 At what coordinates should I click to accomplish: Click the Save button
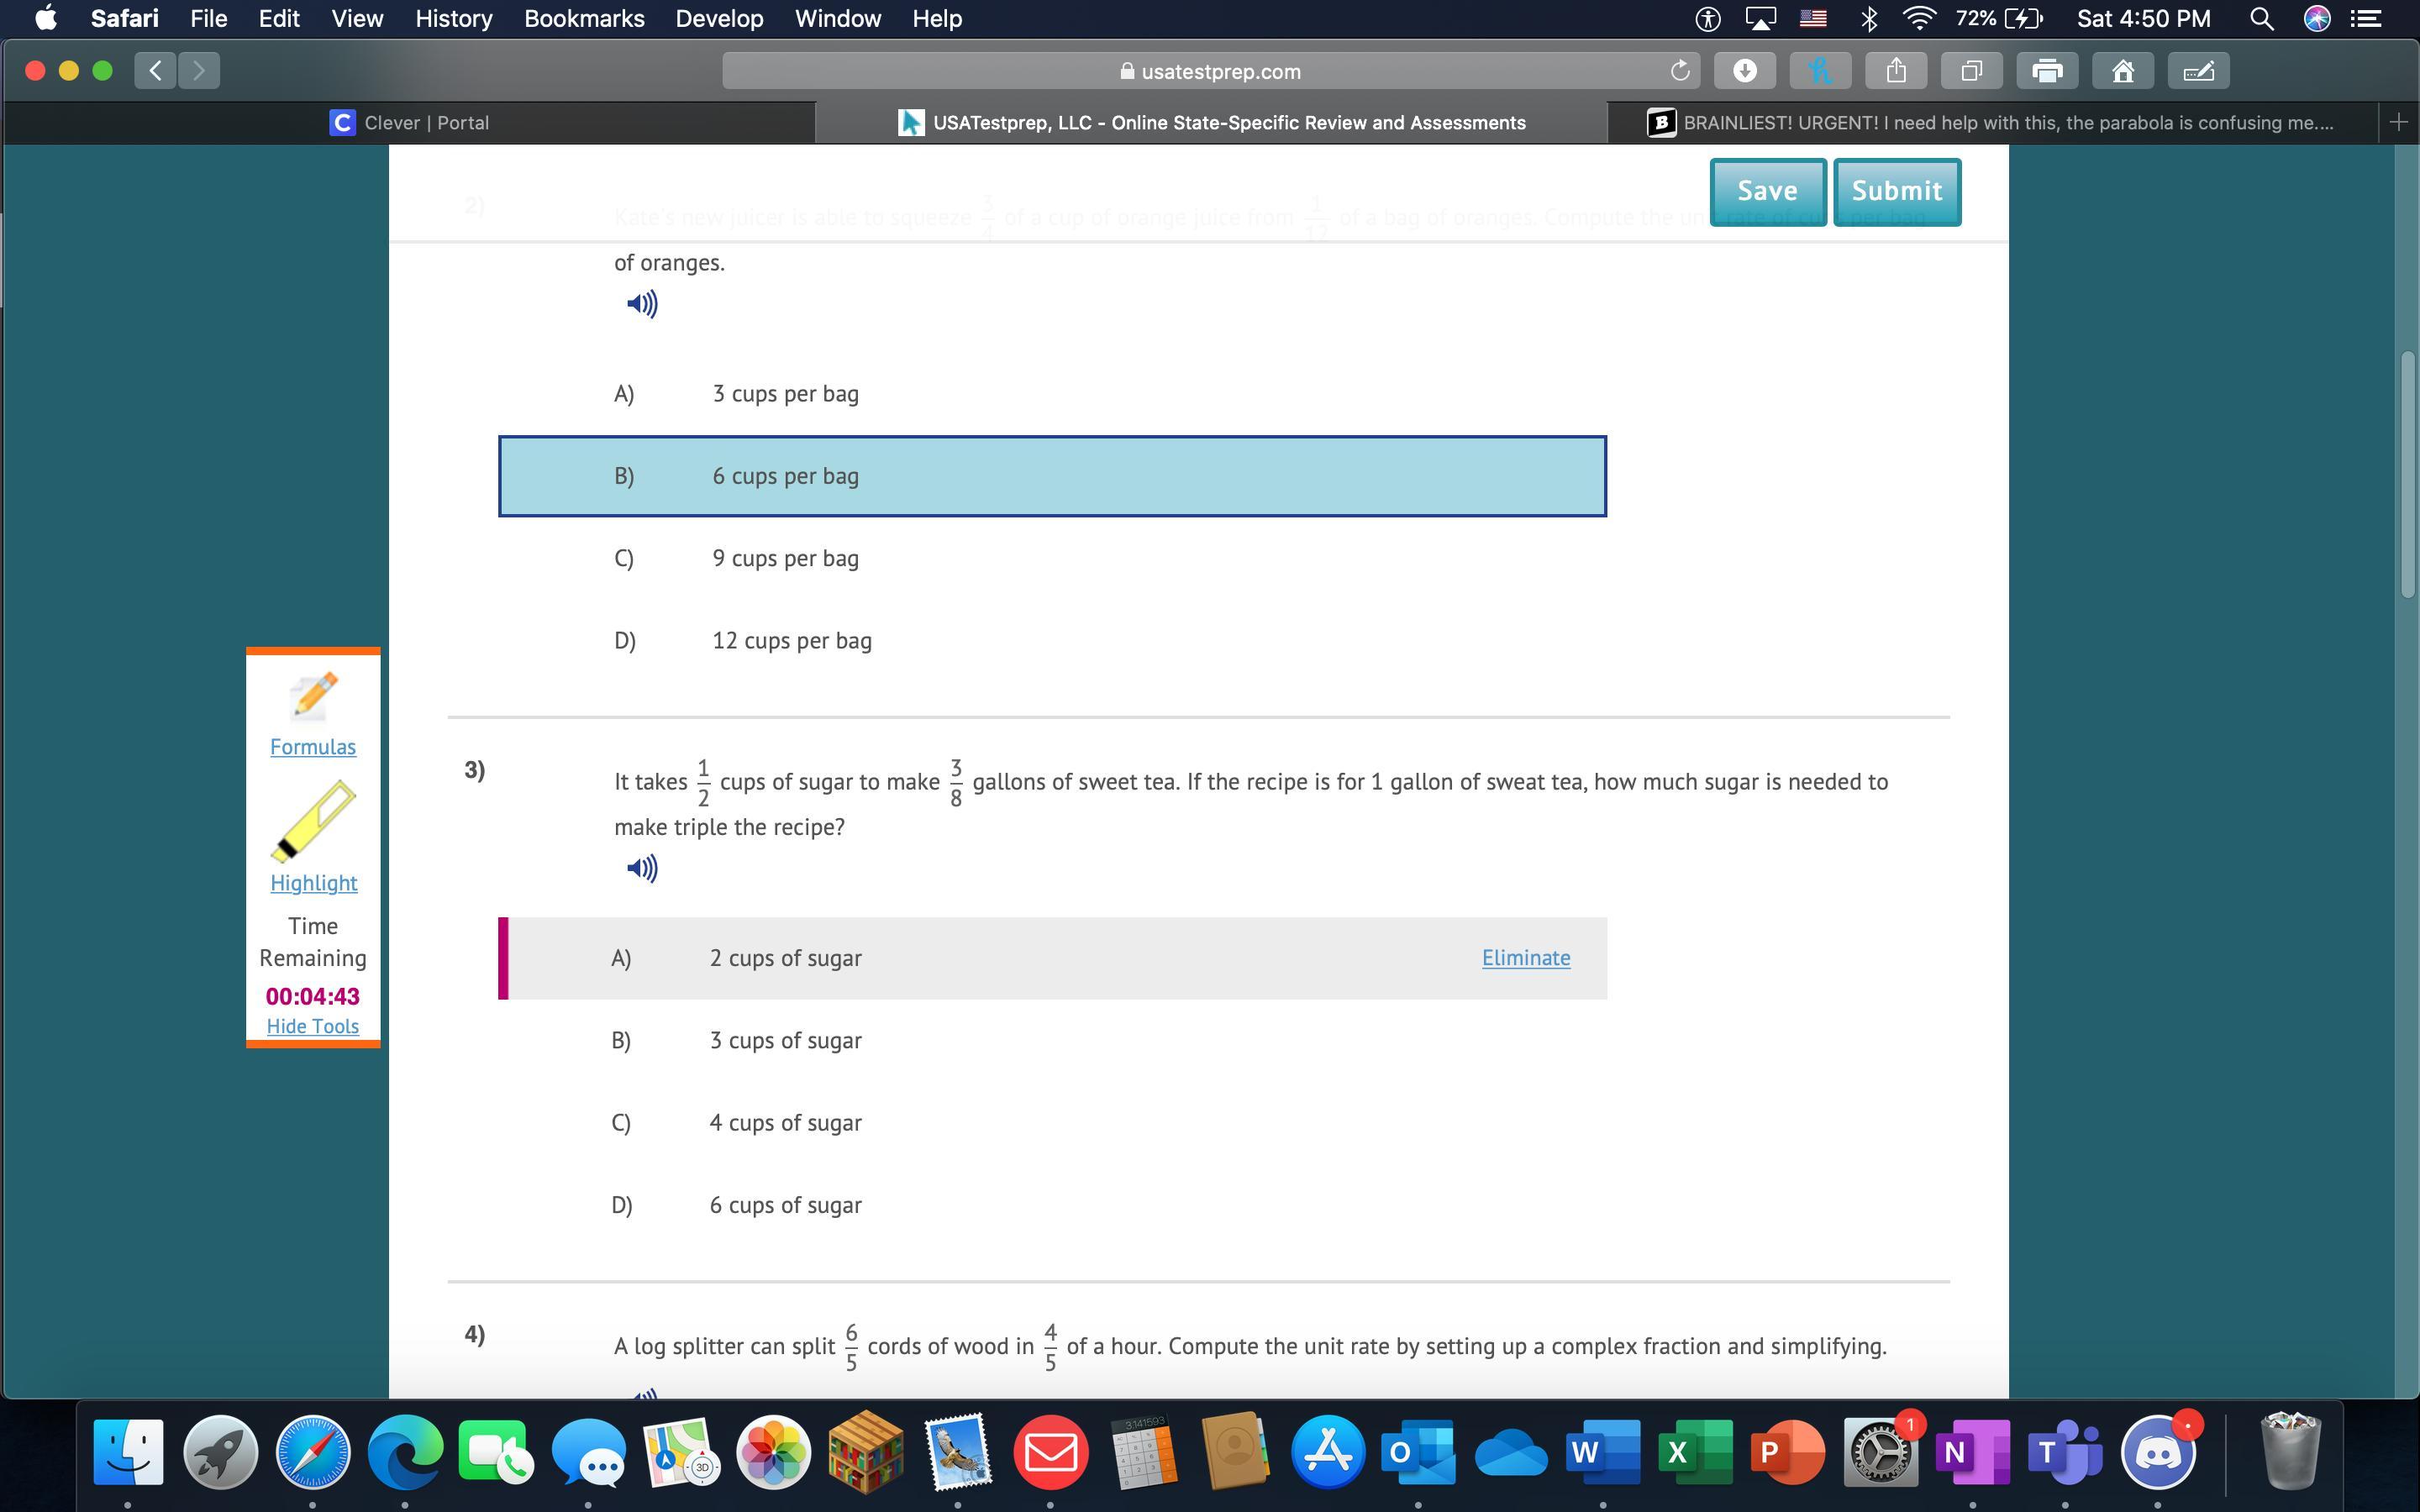point(1767,191)
